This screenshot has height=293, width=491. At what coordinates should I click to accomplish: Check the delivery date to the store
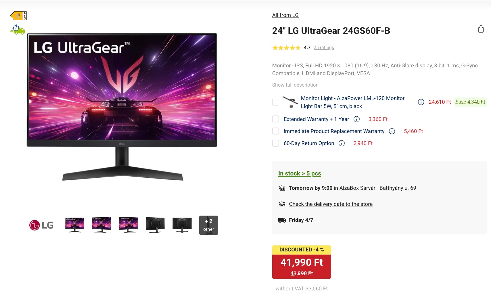coord(331,204)
